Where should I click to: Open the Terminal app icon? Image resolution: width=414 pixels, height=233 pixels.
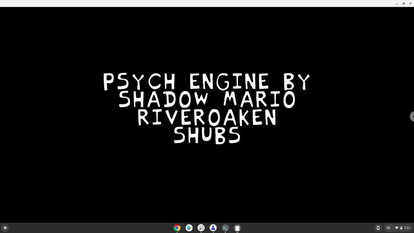click(x=225, y=228)
